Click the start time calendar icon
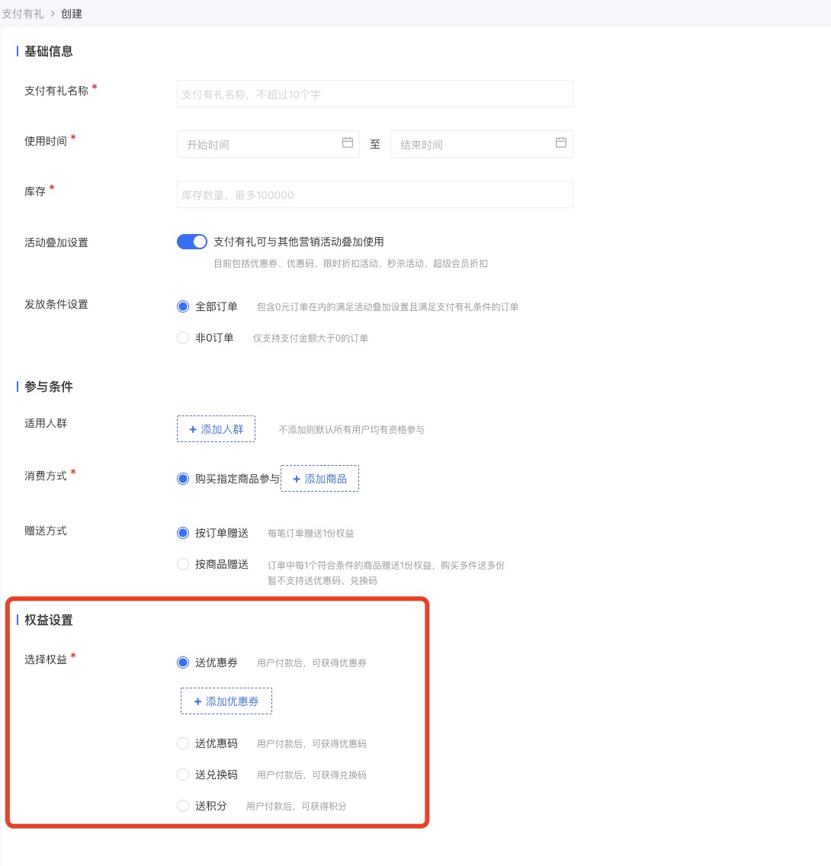Image resolution: width=831 pixels, height=866 pixels. (348, 143)
